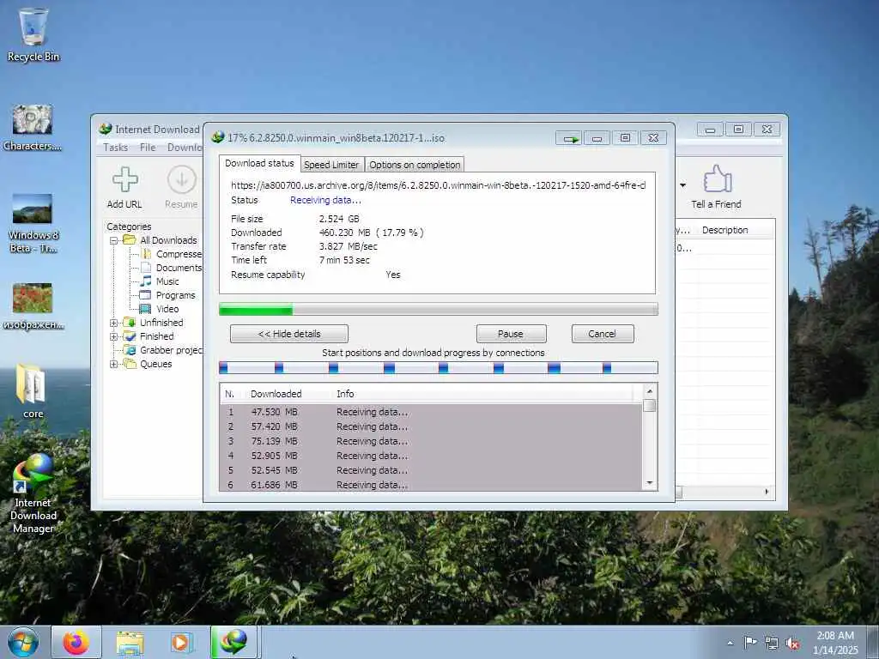Select the Queues folder icon

coord(130,364)
